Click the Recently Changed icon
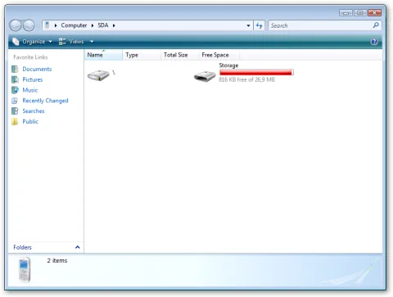Image resolution: width=393 pixels, height=297 pixels. click(15, 101)
